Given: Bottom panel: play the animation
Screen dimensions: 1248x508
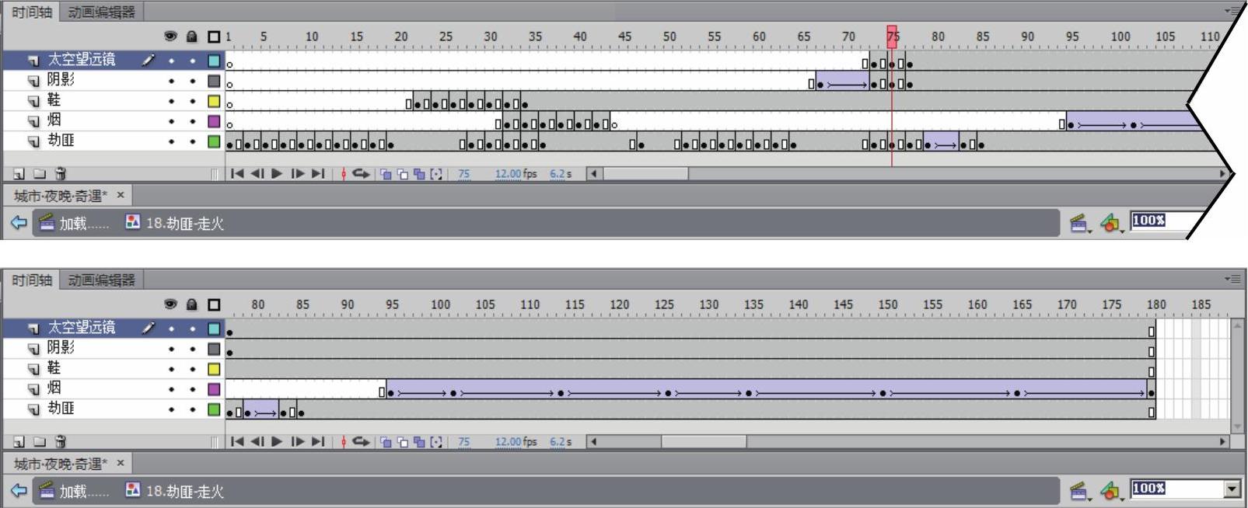Looking at the screenshot, I should [x=277, y=442].
